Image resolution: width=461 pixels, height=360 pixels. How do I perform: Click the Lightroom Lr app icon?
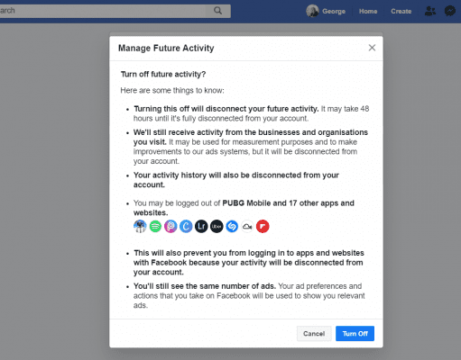pos(201,227)
